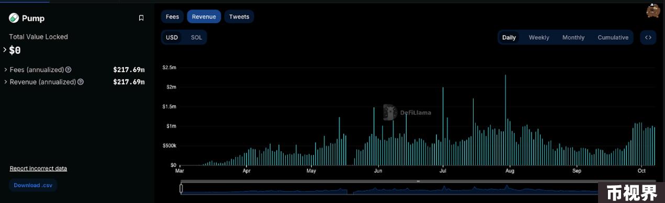Open the Fees annualized help icon
Screen dimensions: 665x203
(68, 70)
